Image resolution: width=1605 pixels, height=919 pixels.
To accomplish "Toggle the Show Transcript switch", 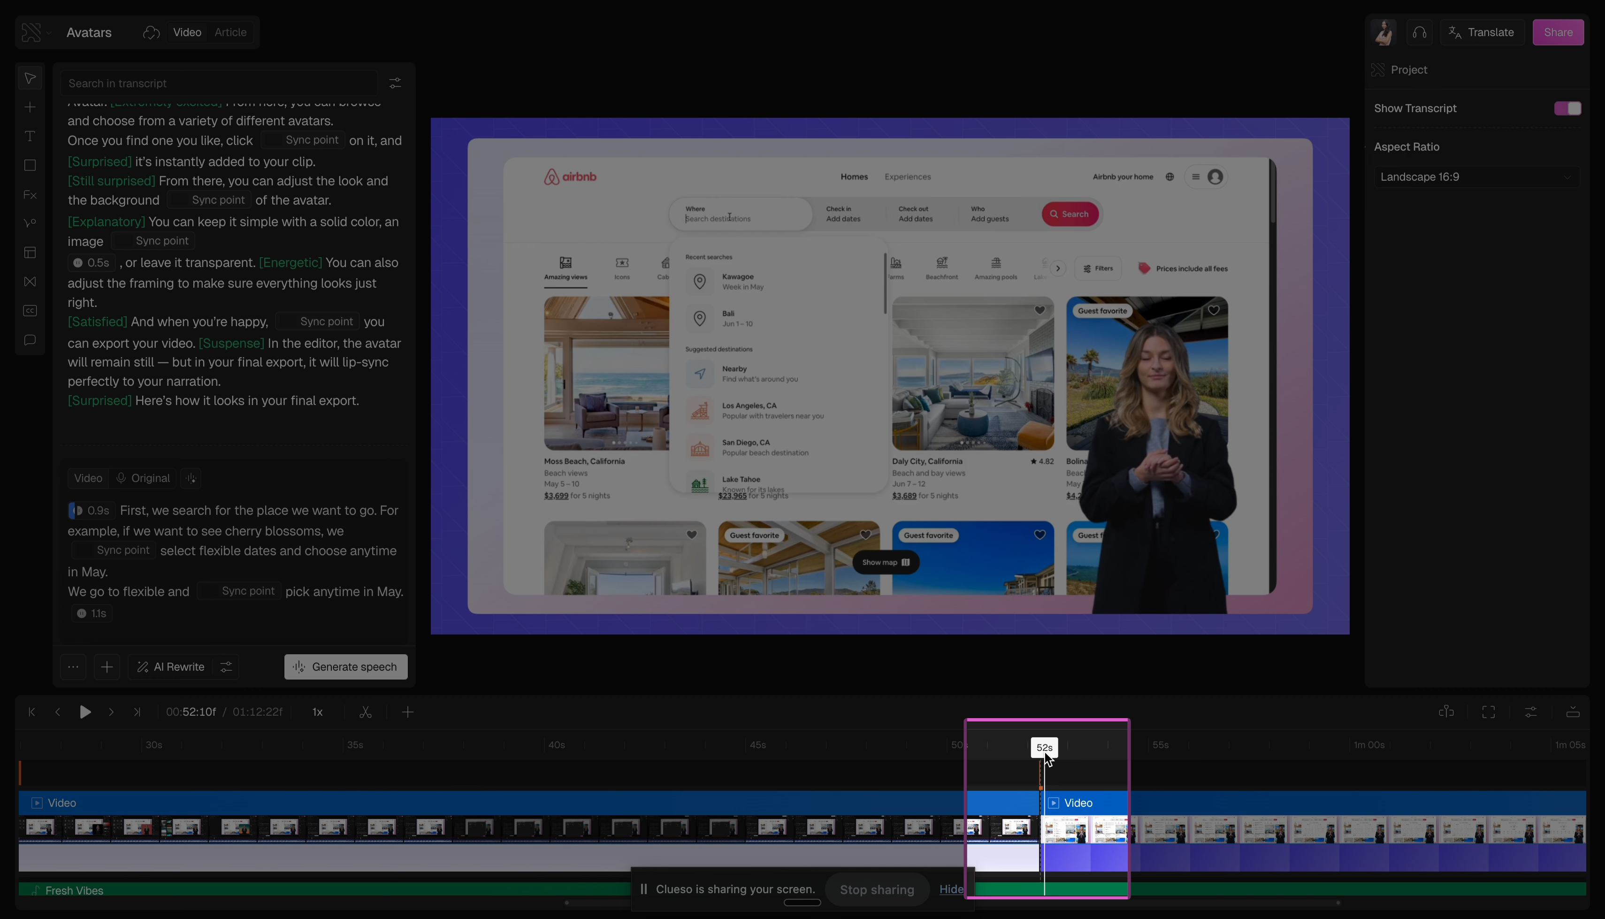I will (1568, 108).
